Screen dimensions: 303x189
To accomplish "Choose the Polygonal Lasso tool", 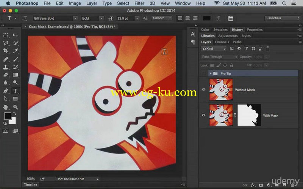I will [x=6, y=43].
